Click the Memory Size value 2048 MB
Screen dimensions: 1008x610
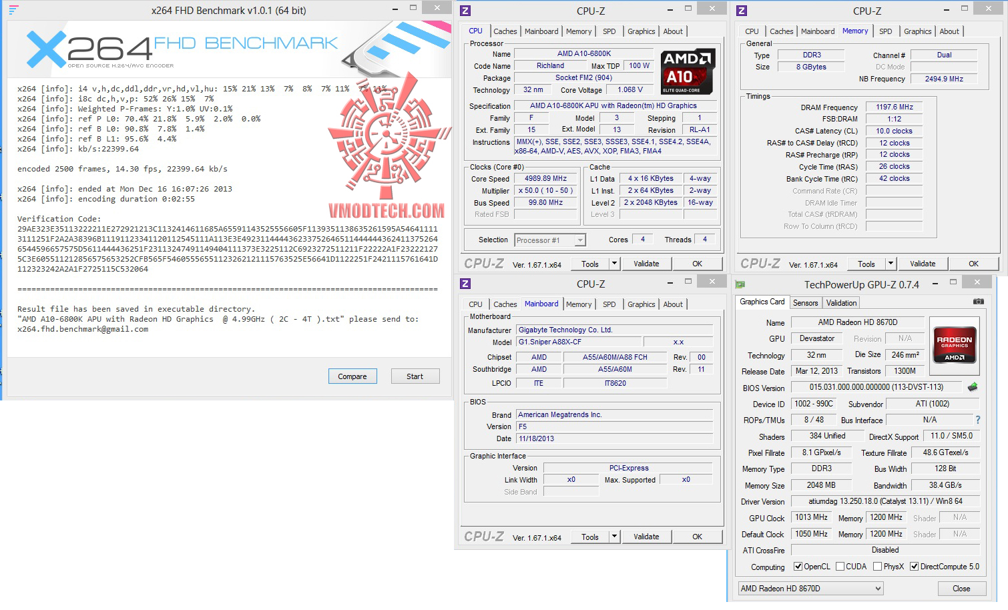821,485
